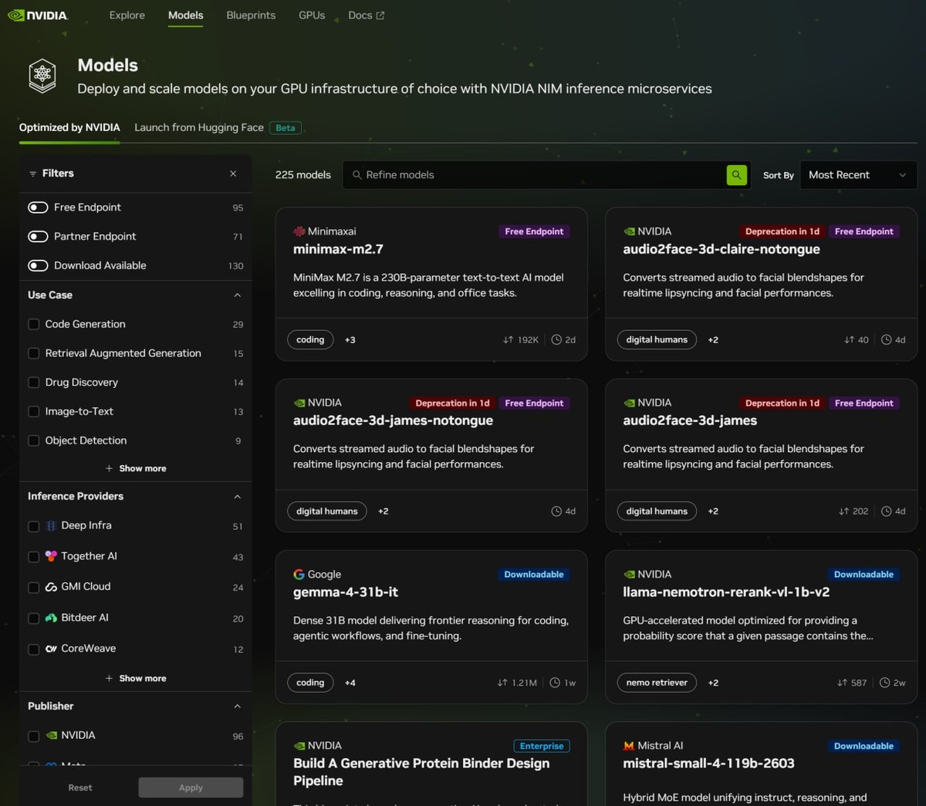
Task: Open the GPUs nav item
Action: point(312,15)
